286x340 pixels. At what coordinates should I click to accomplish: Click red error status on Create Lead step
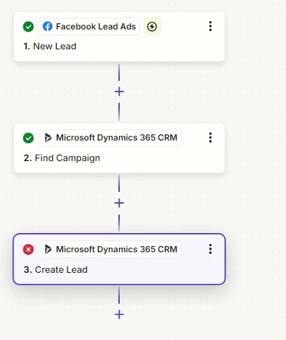click(28, 250)
